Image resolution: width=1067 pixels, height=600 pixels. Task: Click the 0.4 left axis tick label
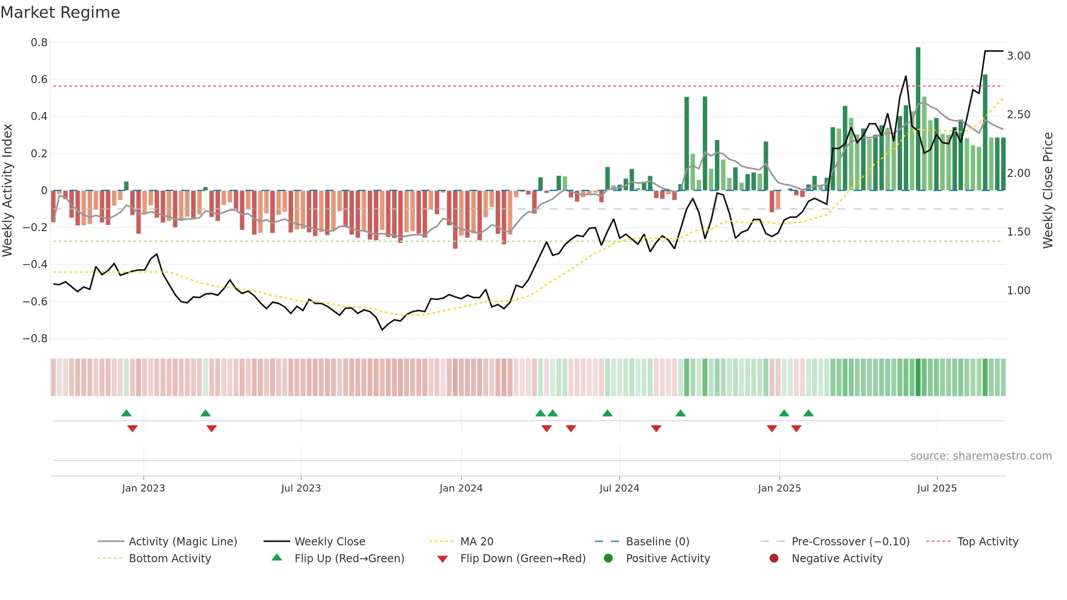pyautogui.click(x=39, y=116)
